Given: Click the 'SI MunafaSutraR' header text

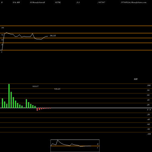Looking at the screenshot, I should (37, 2).
